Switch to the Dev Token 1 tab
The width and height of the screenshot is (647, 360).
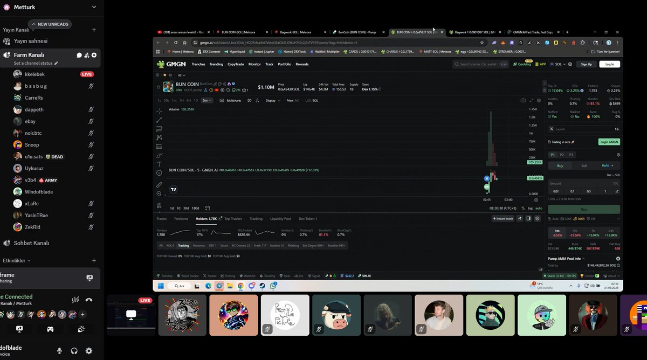click(x=308, y=219)
